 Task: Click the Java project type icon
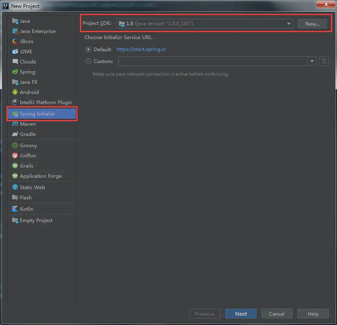click(15, 21)
